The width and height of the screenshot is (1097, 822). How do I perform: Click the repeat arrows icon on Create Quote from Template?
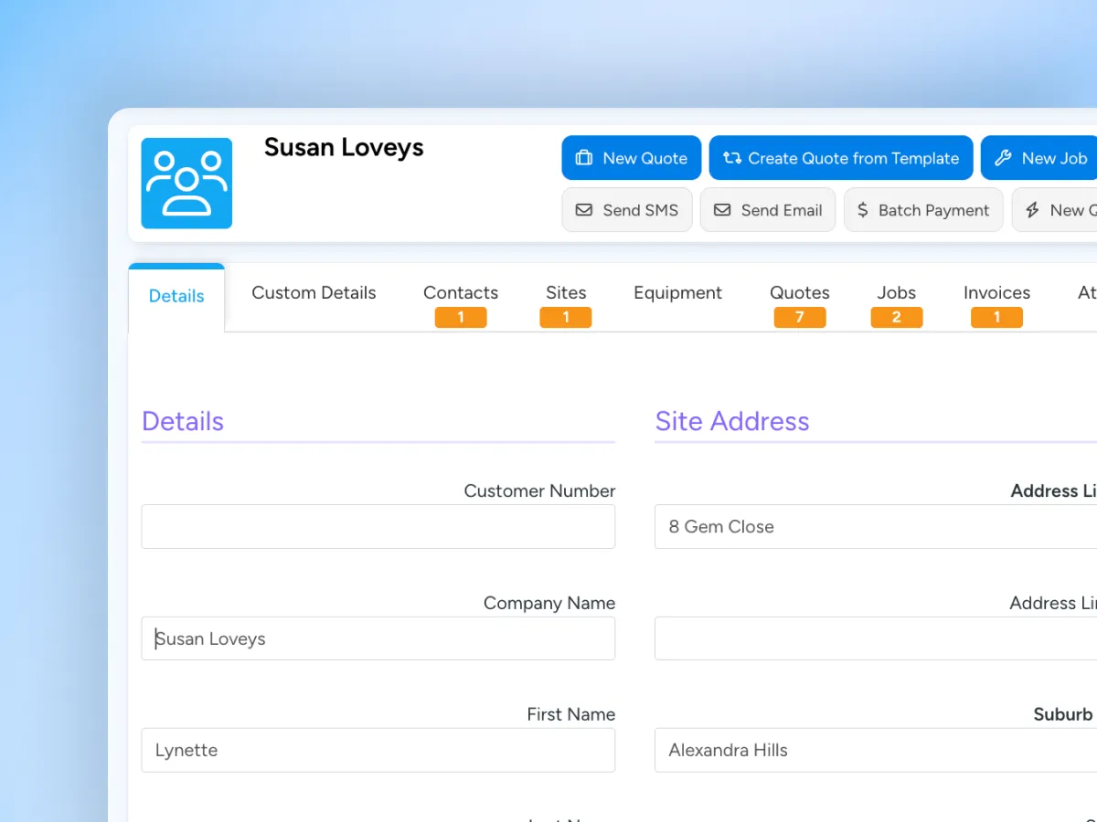732,158
